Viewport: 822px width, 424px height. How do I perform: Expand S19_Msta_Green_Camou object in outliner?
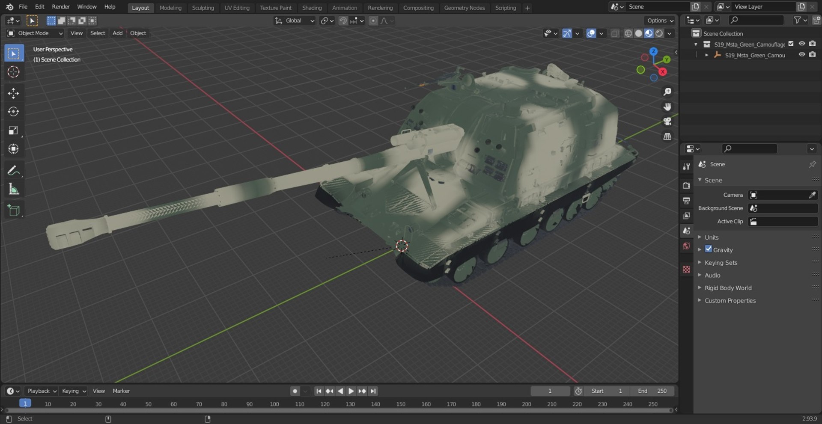[706, 55]
